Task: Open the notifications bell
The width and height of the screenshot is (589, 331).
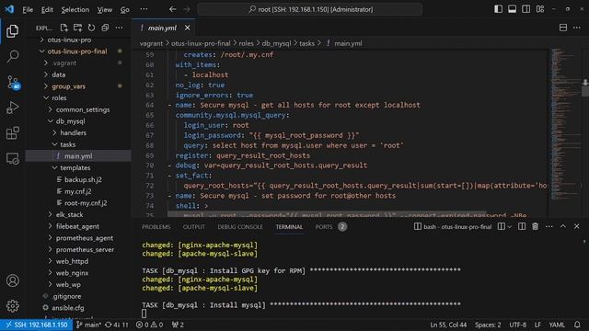Action: [577, 325]
